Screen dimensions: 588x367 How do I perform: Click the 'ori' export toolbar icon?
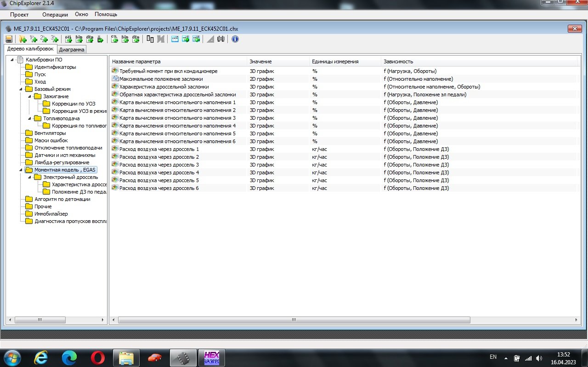click(68, 39)
